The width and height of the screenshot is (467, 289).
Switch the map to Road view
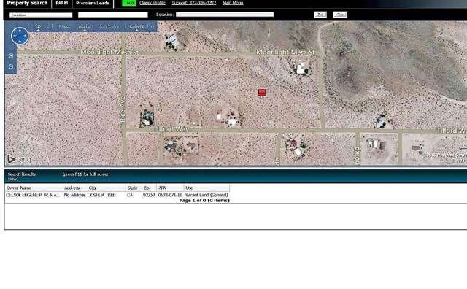click(x=63, y=26)
